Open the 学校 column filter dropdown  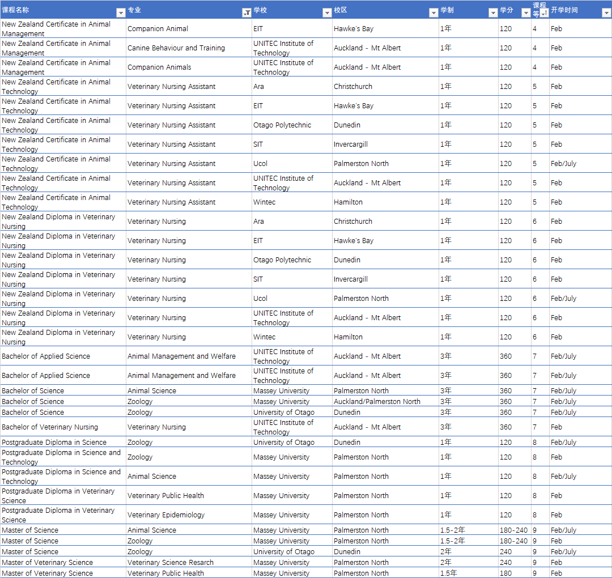click(x=327, y=13)
